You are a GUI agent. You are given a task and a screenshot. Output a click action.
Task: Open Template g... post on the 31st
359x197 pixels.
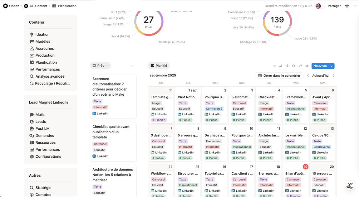[161, 108]
